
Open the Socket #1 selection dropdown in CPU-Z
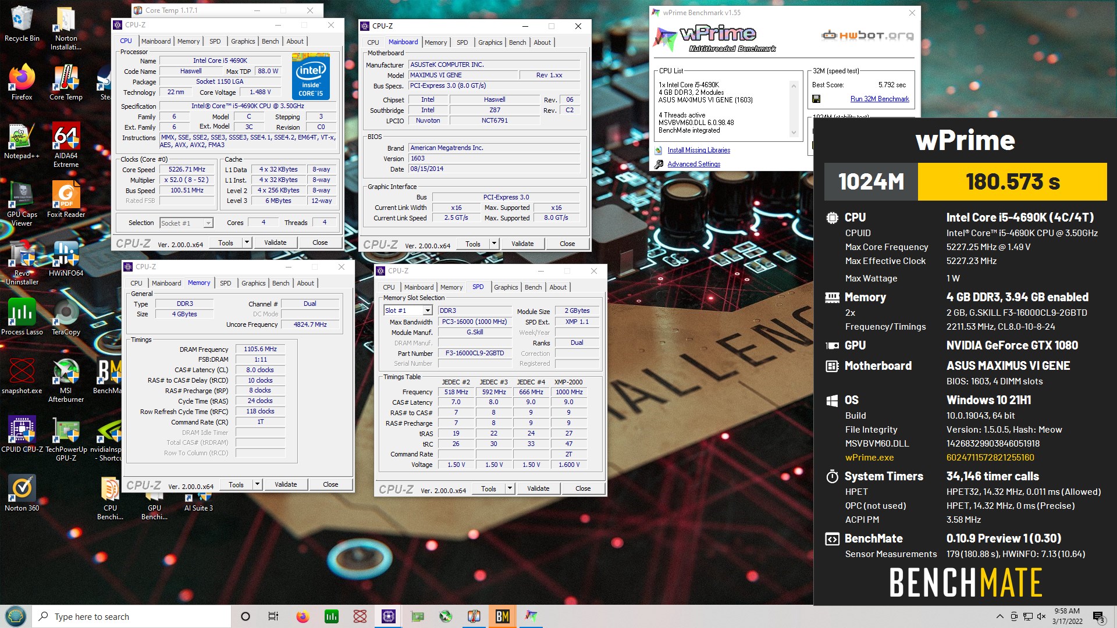click(186, 223)
